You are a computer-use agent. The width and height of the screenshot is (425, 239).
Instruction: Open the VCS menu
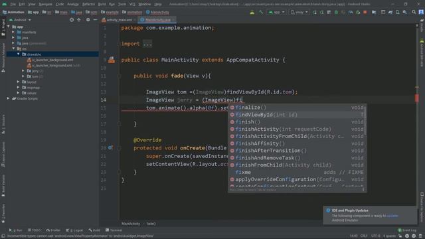click(x=132, y=4)
